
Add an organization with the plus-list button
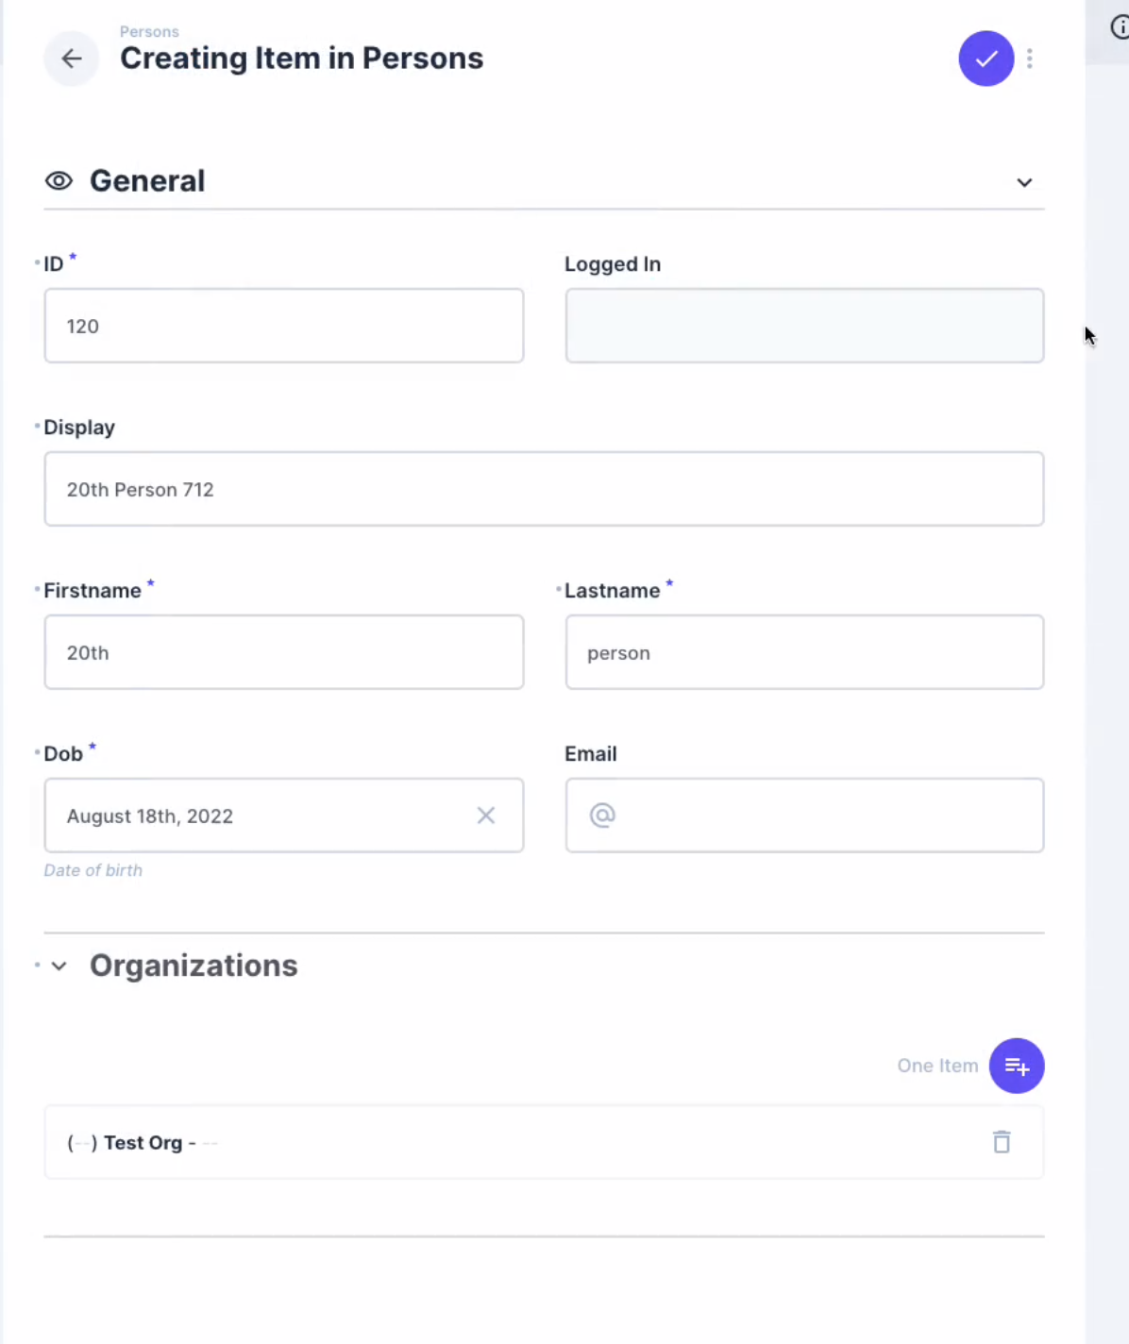pyautogui.click(x=1017, y=1066)
